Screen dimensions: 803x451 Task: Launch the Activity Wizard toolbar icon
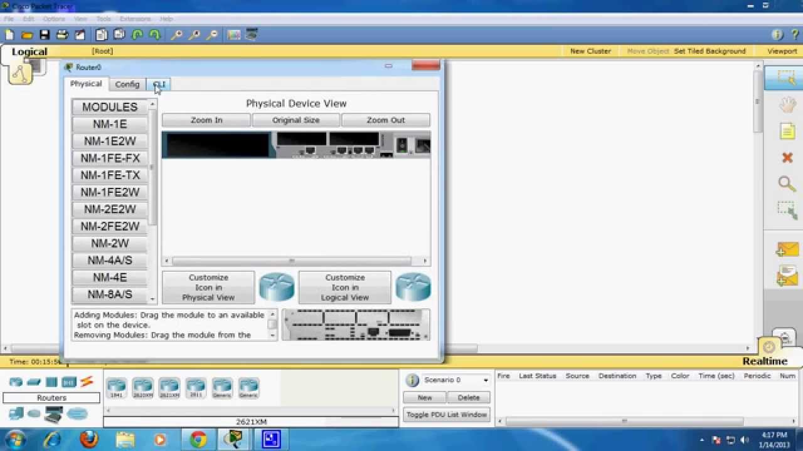pyautogui.click(x=80, y=35)
